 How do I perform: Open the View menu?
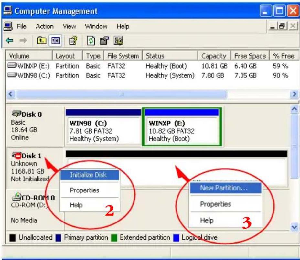pos(70,26)
